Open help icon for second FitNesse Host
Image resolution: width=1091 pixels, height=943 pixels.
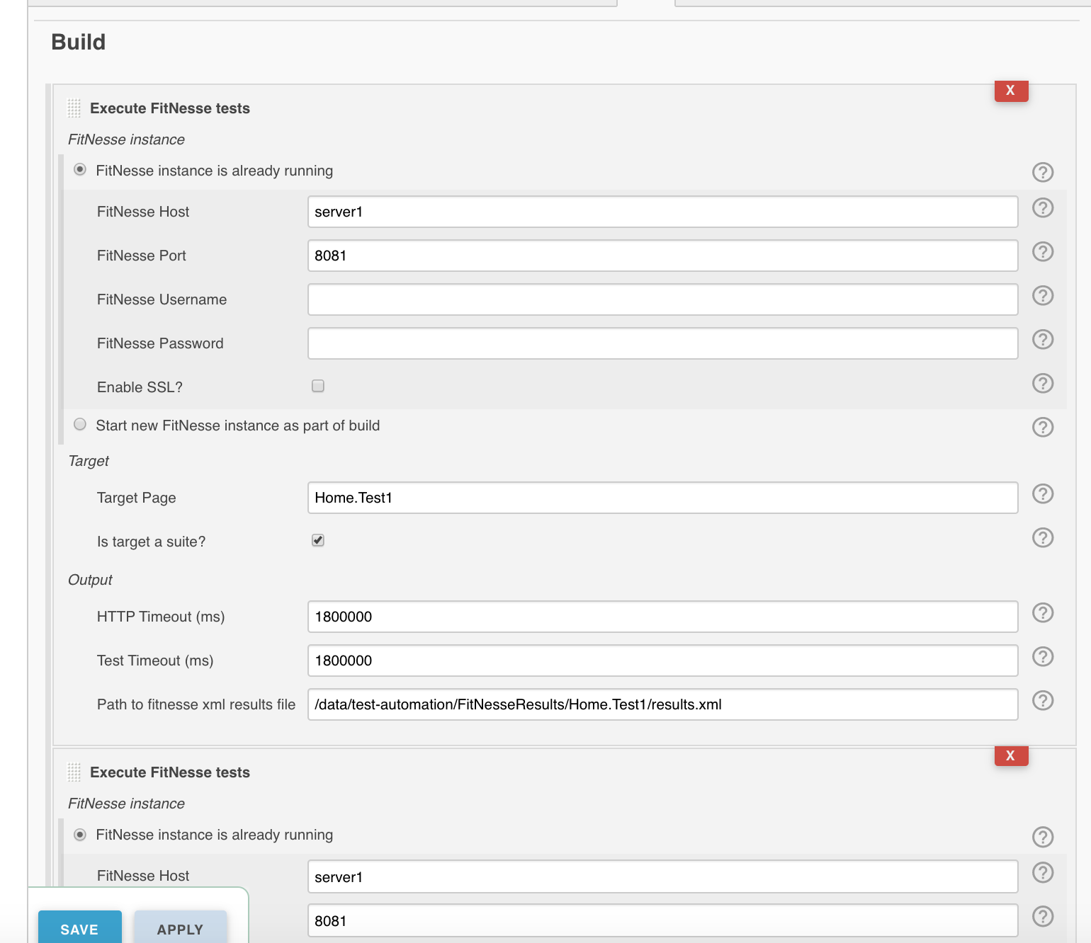1042,872
